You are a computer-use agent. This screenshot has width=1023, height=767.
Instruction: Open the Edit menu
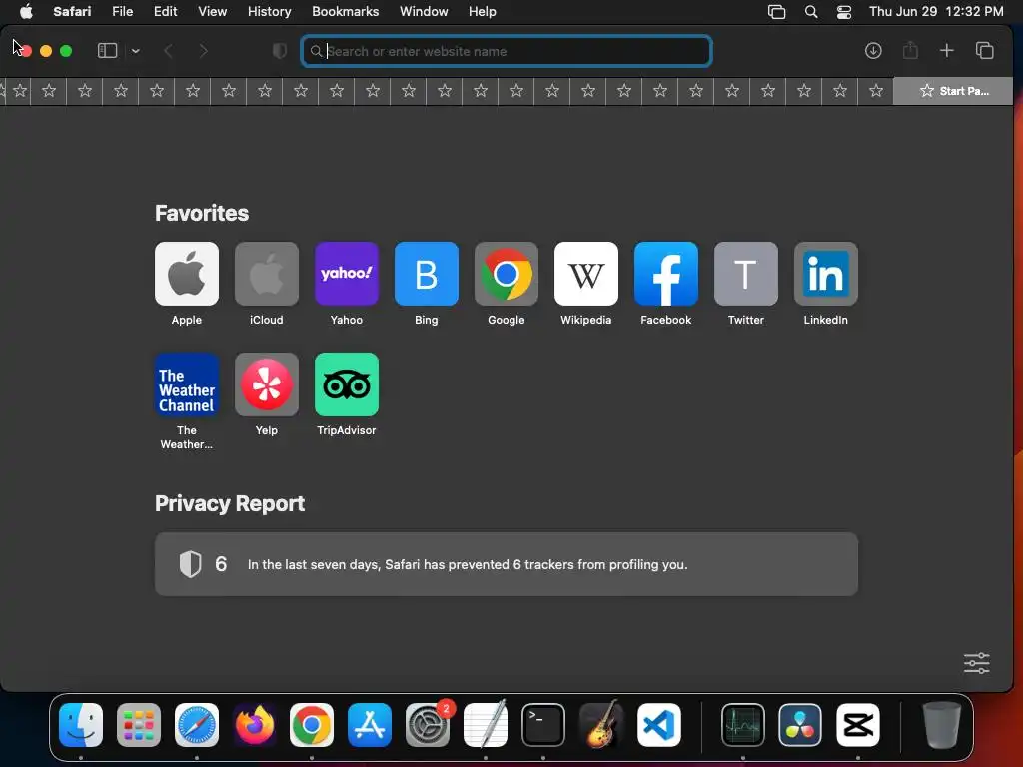pyautogui.click(x=165, y=11)
